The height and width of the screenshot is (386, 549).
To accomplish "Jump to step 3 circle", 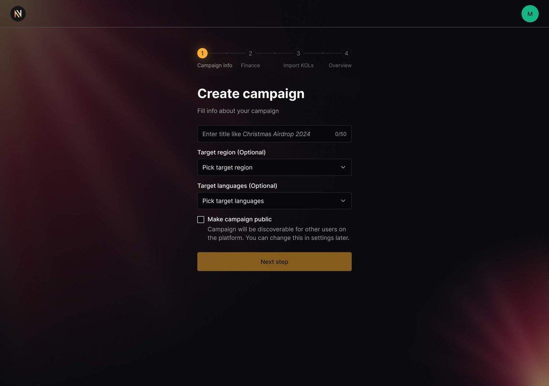I will coord(298,53).
